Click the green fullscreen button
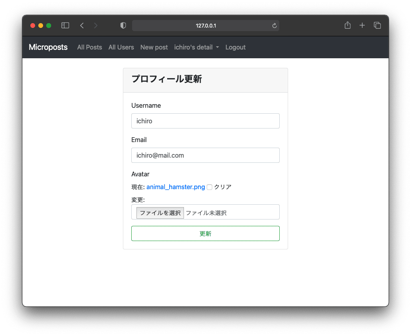This screenshot has width=411, height=336. [x=49, y=26]
